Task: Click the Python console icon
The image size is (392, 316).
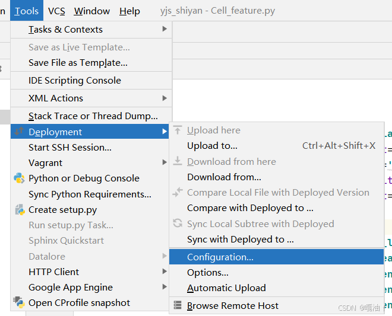Action: pos(19,178)
